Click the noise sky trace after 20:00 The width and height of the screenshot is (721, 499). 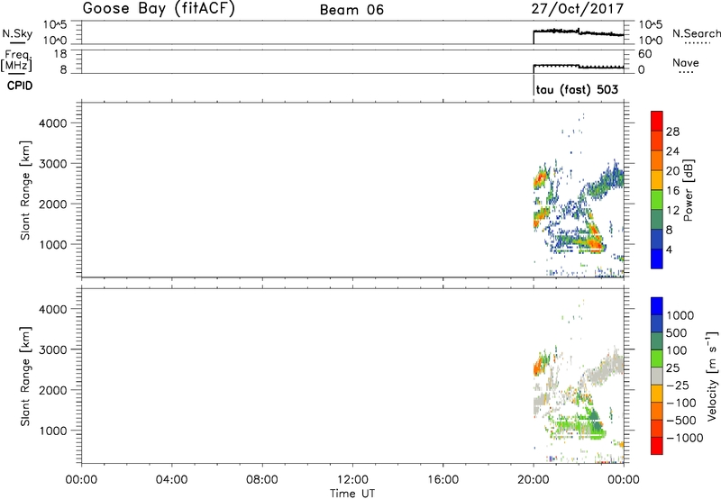click(x=579, y=32)
